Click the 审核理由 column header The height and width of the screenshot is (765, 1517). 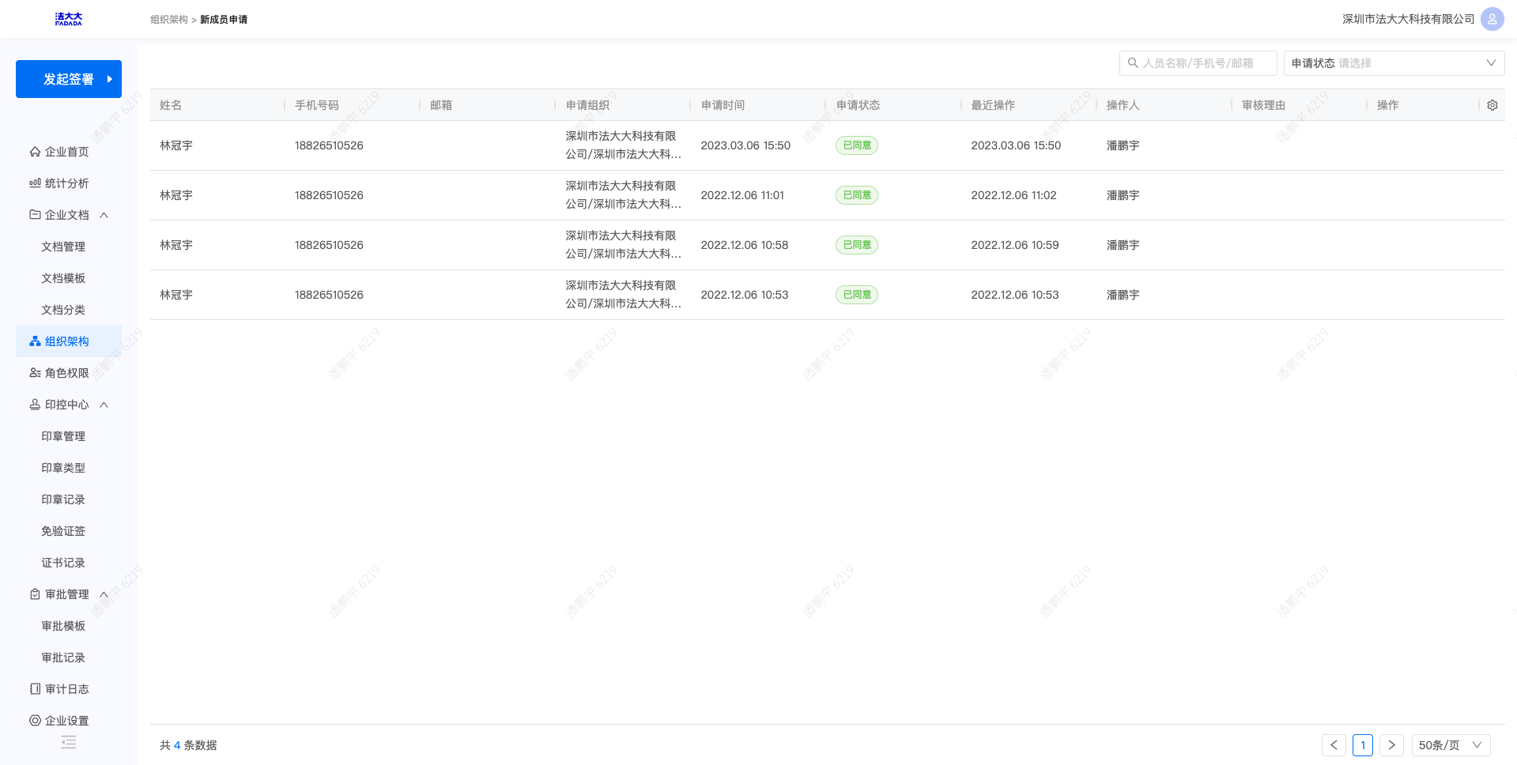pos(1263,105)
